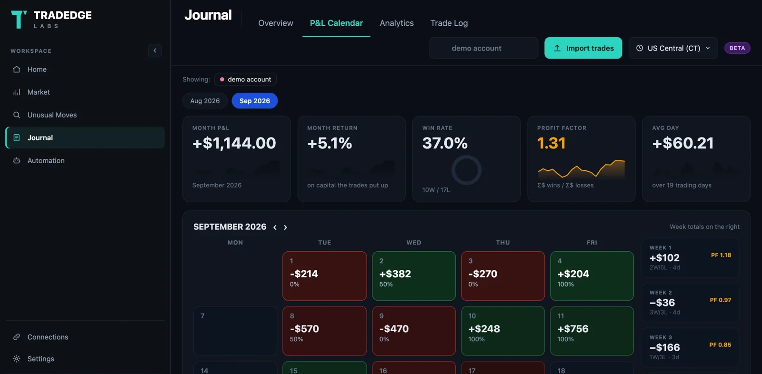Click the Win Rate 37.0% card
Screen dimensions: 762x374
tap(466, 159)
